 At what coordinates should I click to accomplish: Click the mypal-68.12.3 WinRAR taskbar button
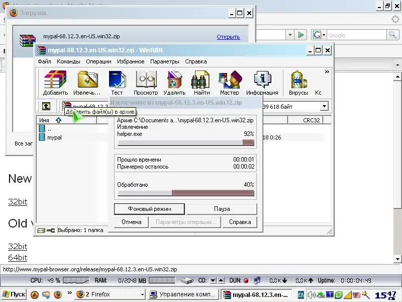[257, 294]
